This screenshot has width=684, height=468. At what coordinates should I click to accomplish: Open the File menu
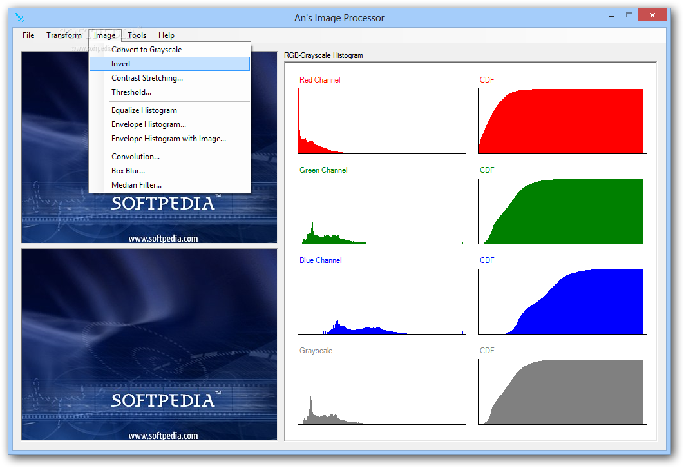click(28, 35)
